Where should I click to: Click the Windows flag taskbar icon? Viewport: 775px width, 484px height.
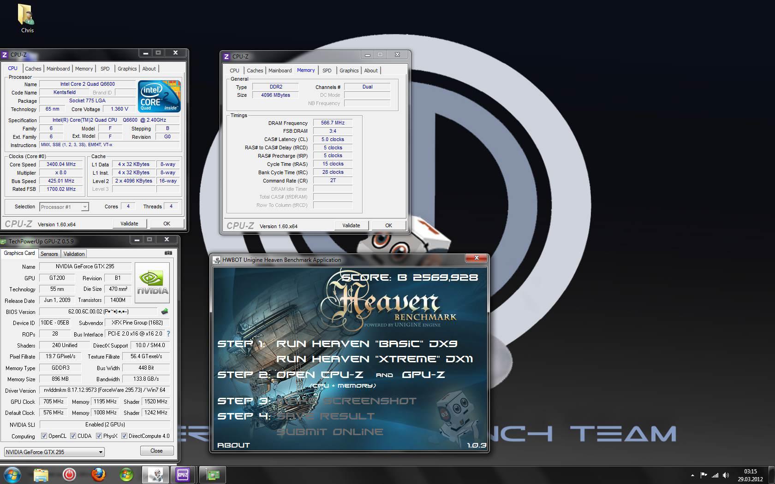coord(126,474)
